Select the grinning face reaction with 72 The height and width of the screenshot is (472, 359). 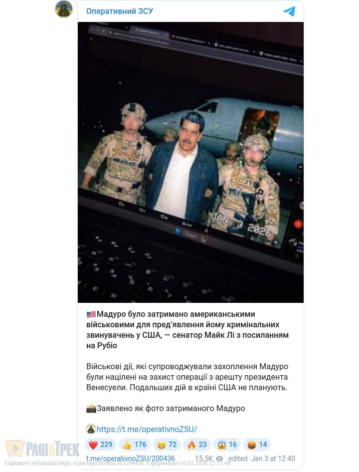(x=167, y=445)
